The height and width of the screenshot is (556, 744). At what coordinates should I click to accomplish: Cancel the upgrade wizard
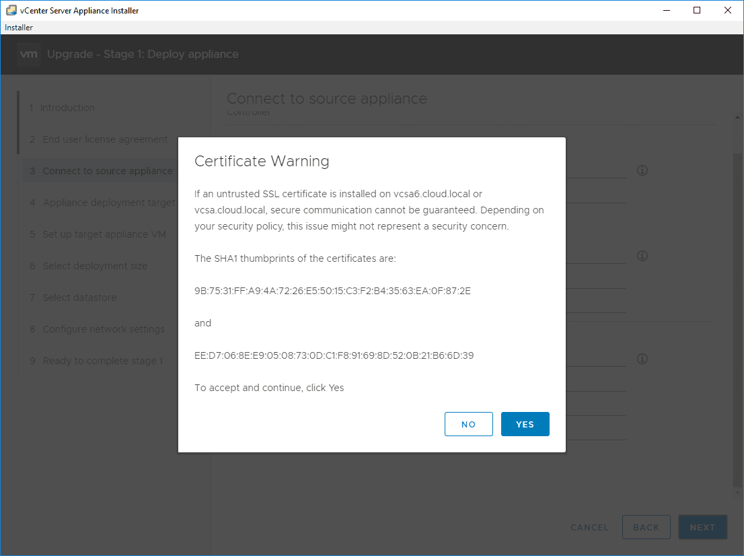(x=589, y=527)
